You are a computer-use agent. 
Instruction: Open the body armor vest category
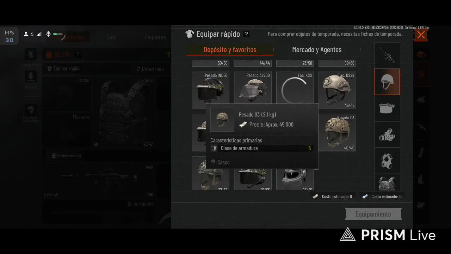pyautogui.click(x=387, y=183)
